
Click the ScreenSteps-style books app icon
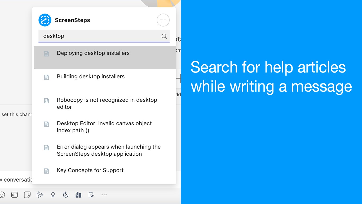tap(78, 195)
